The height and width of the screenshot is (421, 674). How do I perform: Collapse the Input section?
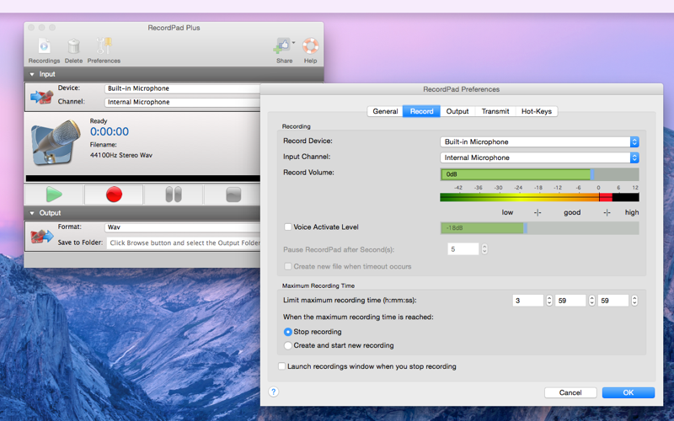pyautogui.click(x=32, y=74)
